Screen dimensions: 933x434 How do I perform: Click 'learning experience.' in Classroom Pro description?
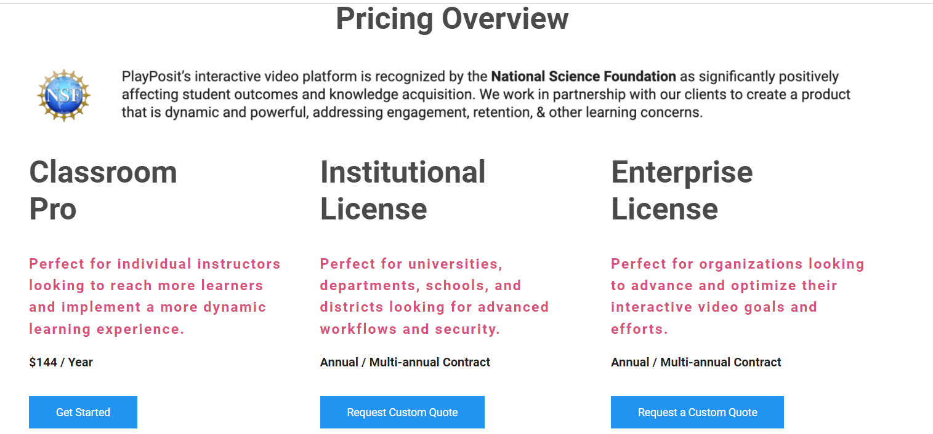click(x=107, y=329)
